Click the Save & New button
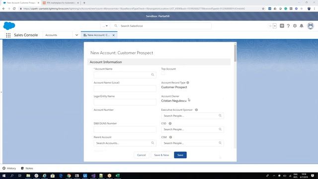318x179 pixels. click(x=161, y=155)
